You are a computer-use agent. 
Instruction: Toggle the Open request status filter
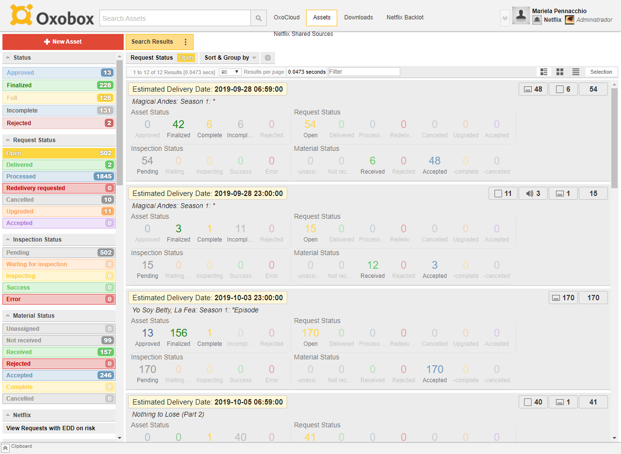click(59, 153)
